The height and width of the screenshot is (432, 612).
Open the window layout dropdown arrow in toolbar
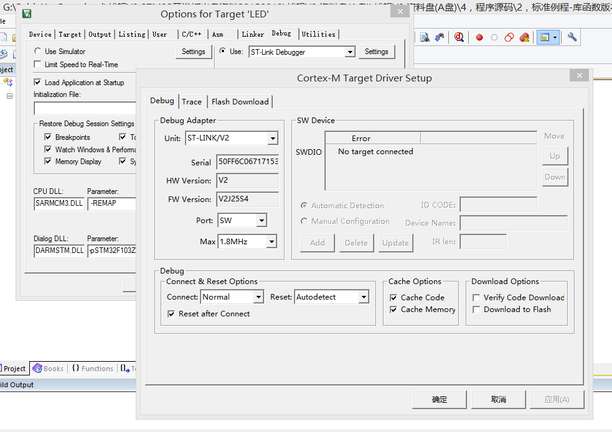click(555, 37)
